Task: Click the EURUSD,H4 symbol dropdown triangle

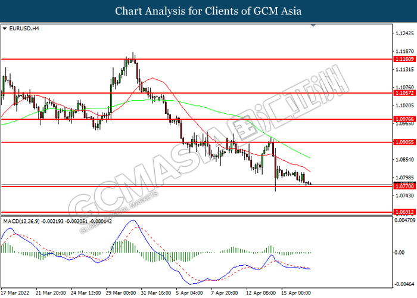Action: (x=5, y=29)
